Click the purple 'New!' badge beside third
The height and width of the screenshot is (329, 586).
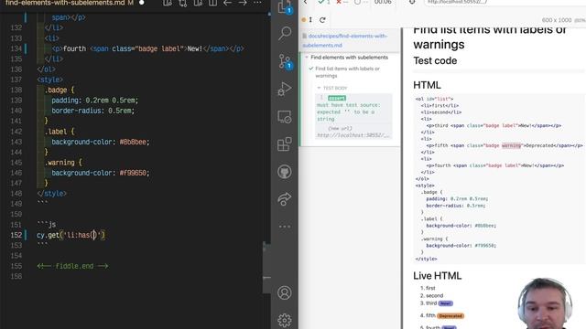[x=446, y=303]
